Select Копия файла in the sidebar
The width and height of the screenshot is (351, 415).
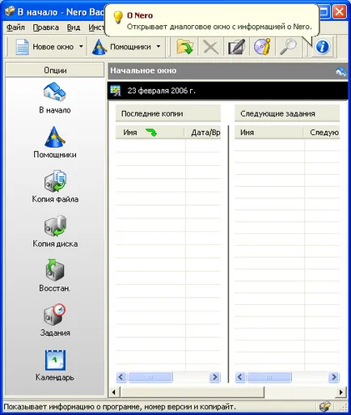pos(55,186)
